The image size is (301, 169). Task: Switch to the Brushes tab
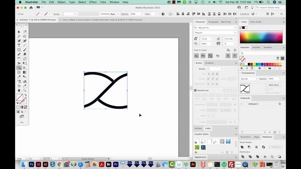click(x=256, y=47)
